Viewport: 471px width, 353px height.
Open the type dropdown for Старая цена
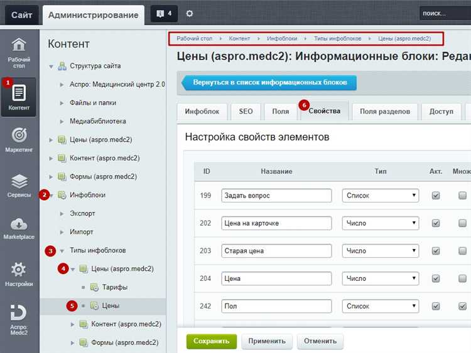point(381,251)
